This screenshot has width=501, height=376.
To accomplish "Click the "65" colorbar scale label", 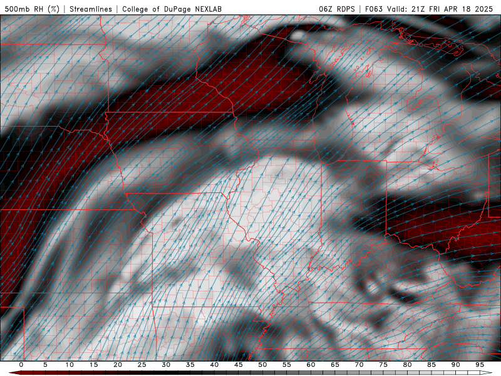I will click(x=335, y=365).
